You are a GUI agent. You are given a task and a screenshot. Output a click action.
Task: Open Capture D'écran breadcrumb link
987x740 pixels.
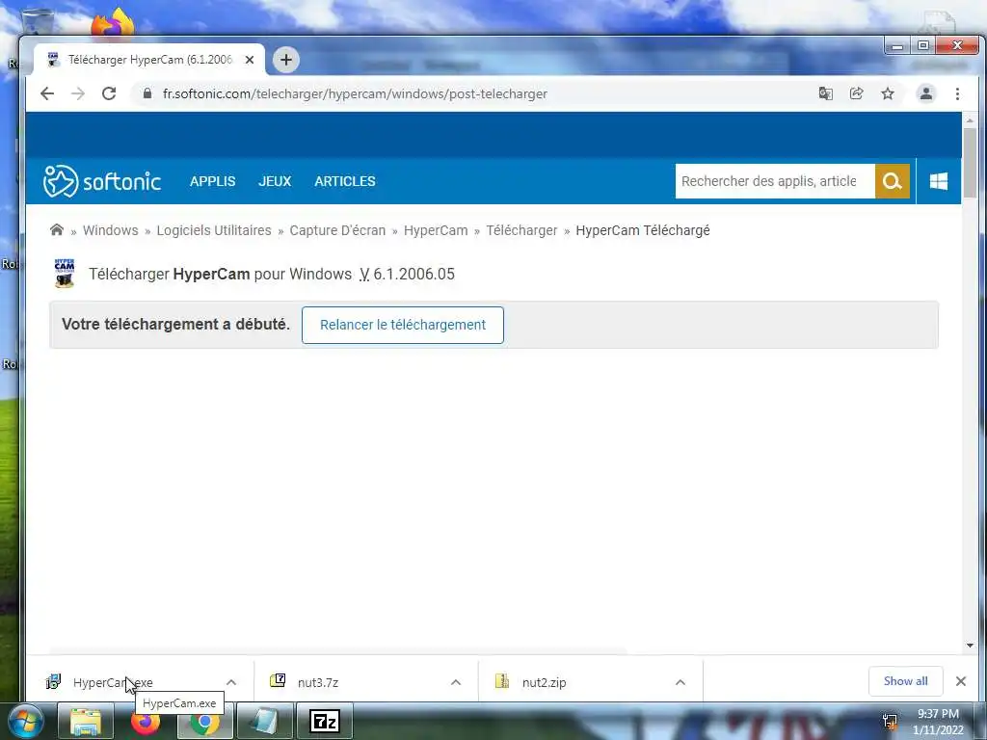(337, 230)
